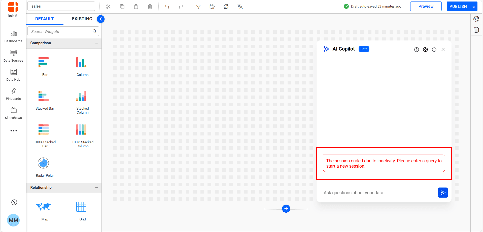The width and height of the screenshot is (483, 232).
Task: Open the Pinboards section
Action: coord(13,94)
